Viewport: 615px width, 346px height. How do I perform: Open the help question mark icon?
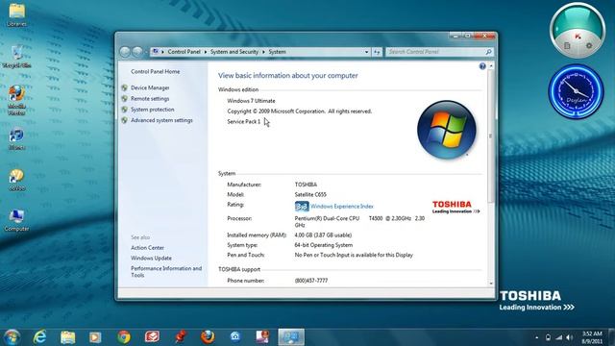pyautogui.click(x=482, y=66)
